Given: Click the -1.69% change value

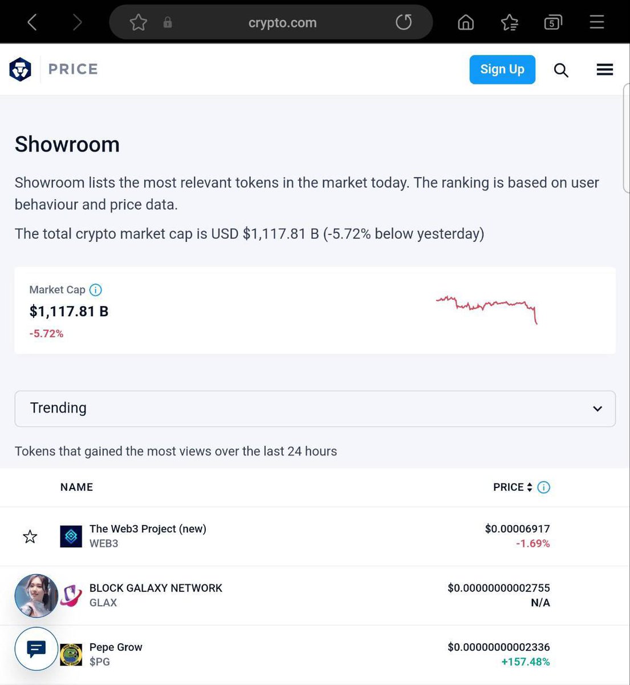Looking at the screenshot, I should [x=533, y=544].
